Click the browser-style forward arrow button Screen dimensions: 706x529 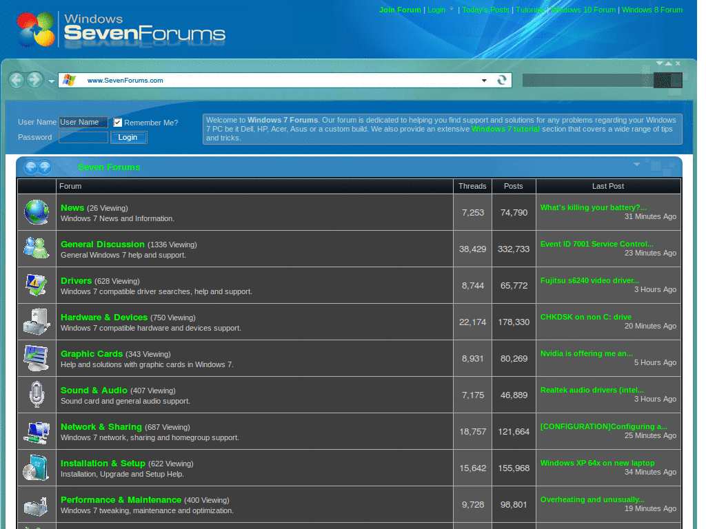coord(34,81)
